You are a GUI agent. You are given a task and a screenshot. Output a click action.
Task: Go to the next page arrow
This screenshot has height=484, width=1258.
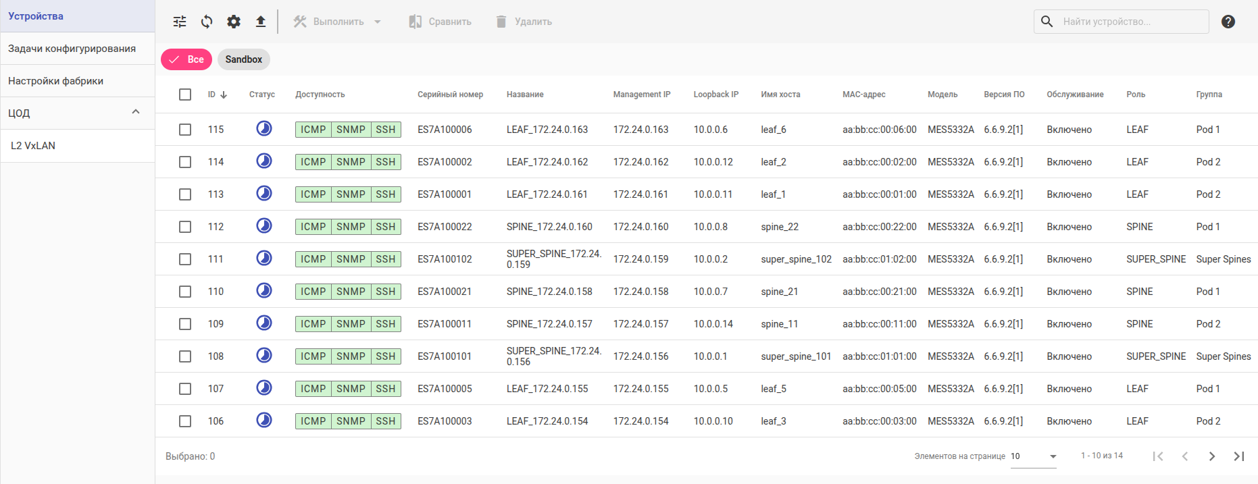[1212, 456]
